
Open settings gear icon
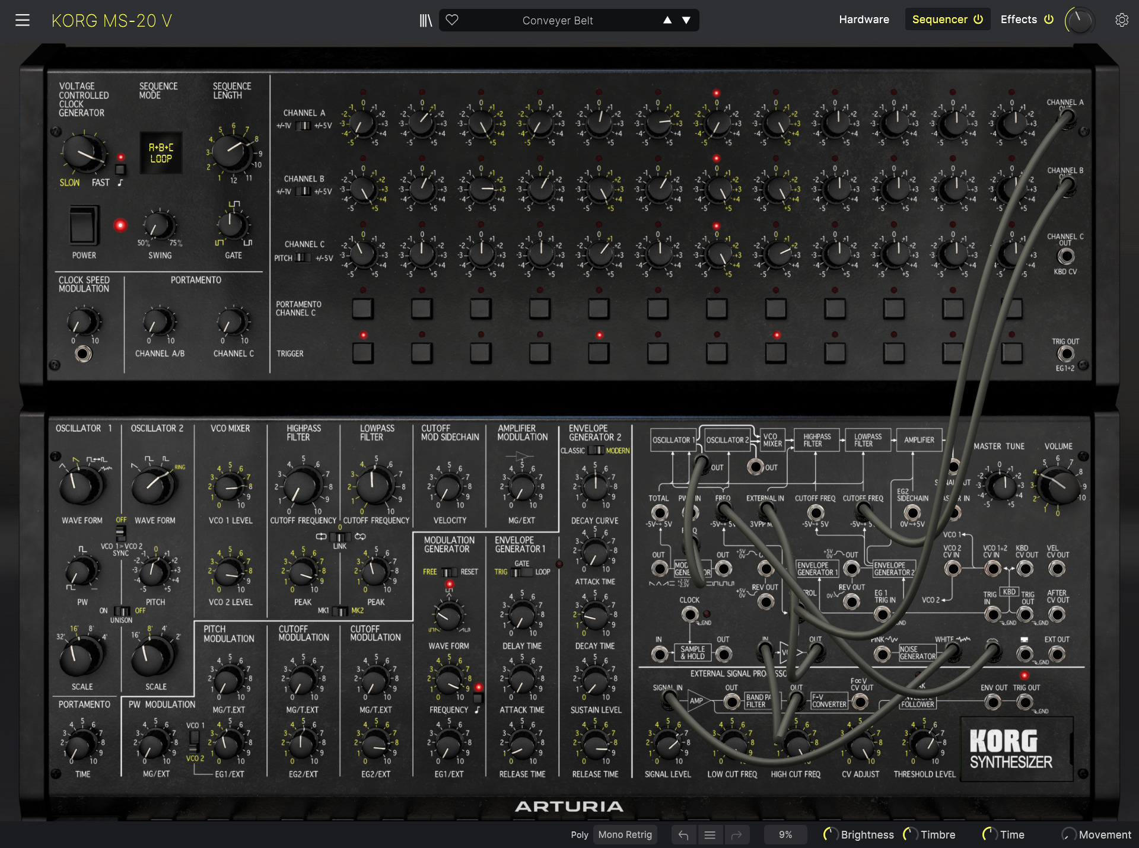1121,20
